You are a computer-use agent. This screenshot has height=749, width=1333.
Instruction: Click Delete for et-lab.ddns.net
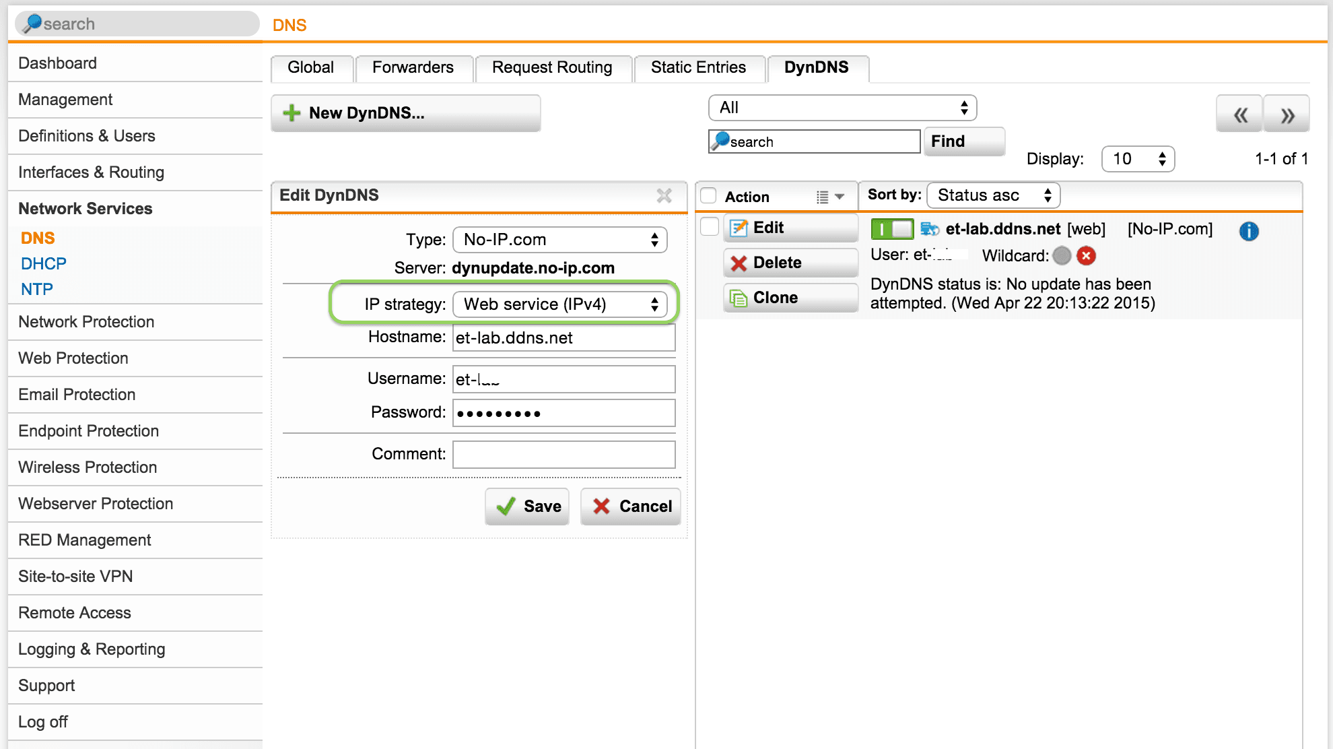point(791,263)
